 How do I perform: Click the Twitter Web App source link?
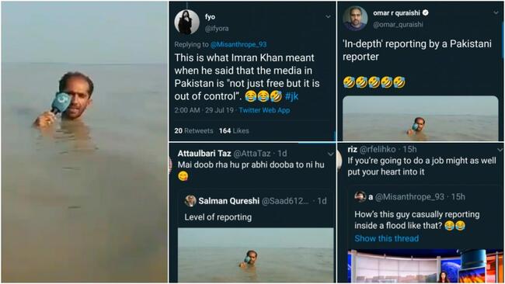coord(264,110)
